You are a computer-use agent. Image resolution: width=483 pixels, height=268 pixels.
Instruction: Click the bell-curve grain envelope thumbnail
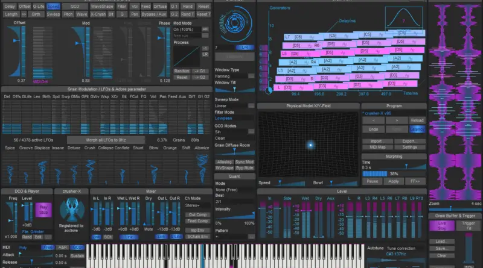403,17
